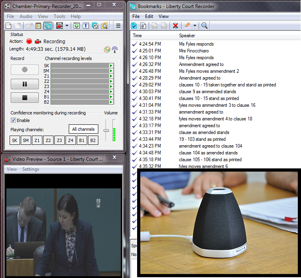Click the New recording blank page icon

[8, 26]
